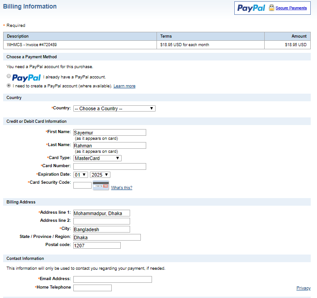Image resolution: width=317 pixels, height=298 pixels.
Task: Open the Choose a Country dropdown
Action: pos(114,108)
